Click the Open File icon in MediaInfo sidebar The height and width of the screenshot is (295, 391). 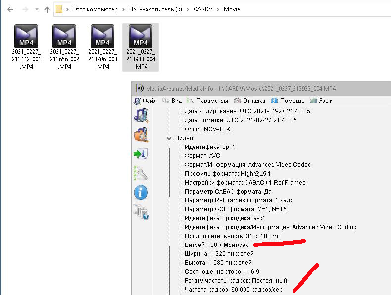click(141, 115)
